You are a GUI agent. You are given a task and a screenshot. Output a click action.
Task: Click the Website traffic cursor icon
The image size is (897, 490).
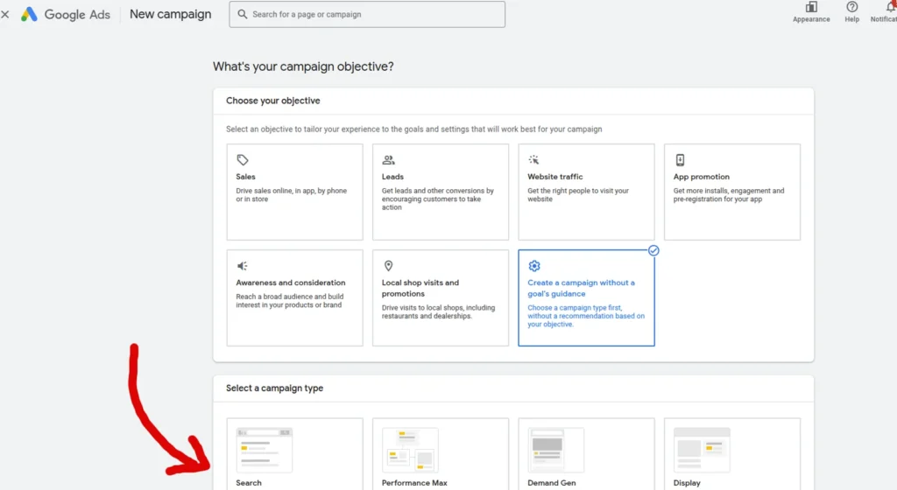point(533,160)
